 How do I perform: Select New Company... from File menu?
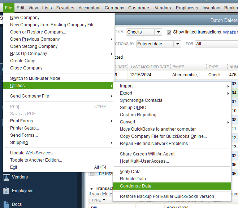pyautogui.click(x=59, y=18)
